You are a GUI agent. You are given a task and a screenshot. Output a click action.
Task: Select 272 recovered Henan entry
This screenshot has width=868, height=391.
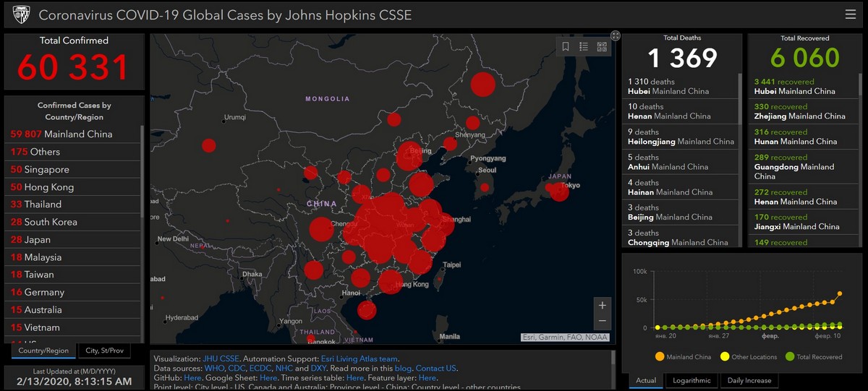coord(802,197)
